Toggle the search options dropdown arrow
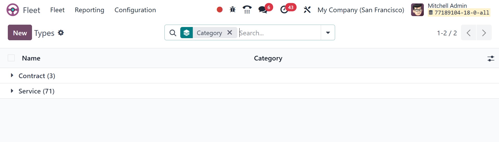499x142 pixels. click(328, 33)
